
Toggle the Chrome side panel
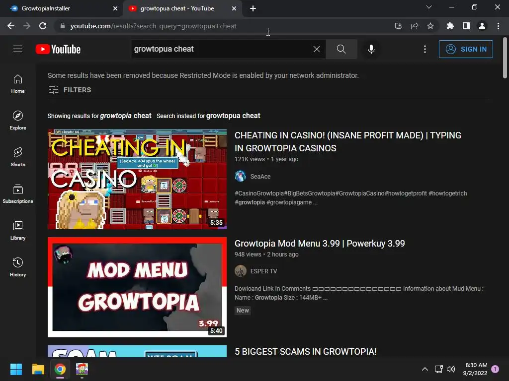coord(466,26)
